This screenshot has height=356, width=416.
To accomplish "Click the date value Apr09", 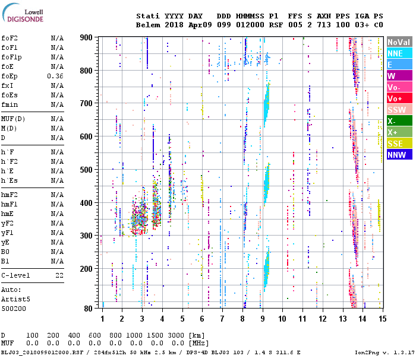I will [x=200, y=25].
